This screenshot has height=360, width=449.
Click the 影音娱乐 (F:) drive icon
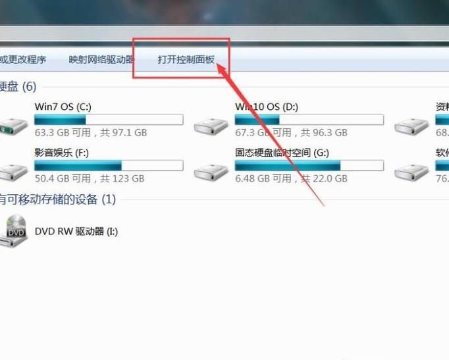pos(13,172)
